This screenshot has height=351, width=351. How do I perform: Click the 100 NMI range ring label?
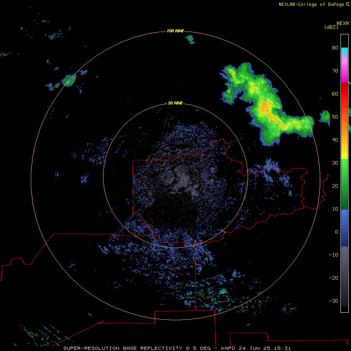[175, 31]
